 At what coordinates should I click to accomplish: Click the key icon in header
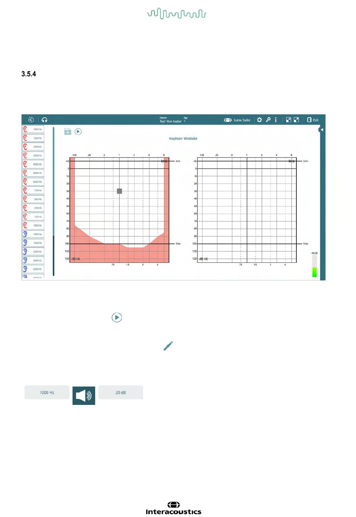pyautogui.click(x=268, y=120)
